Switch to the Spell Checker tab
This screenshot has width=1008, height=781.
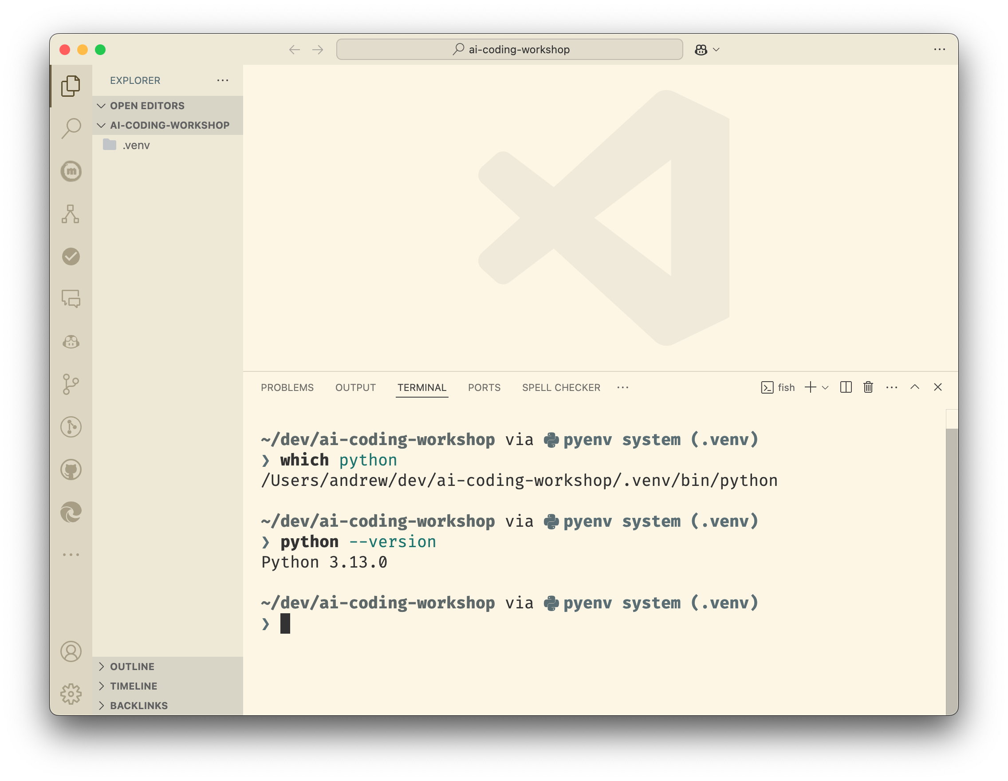(561, 387)
